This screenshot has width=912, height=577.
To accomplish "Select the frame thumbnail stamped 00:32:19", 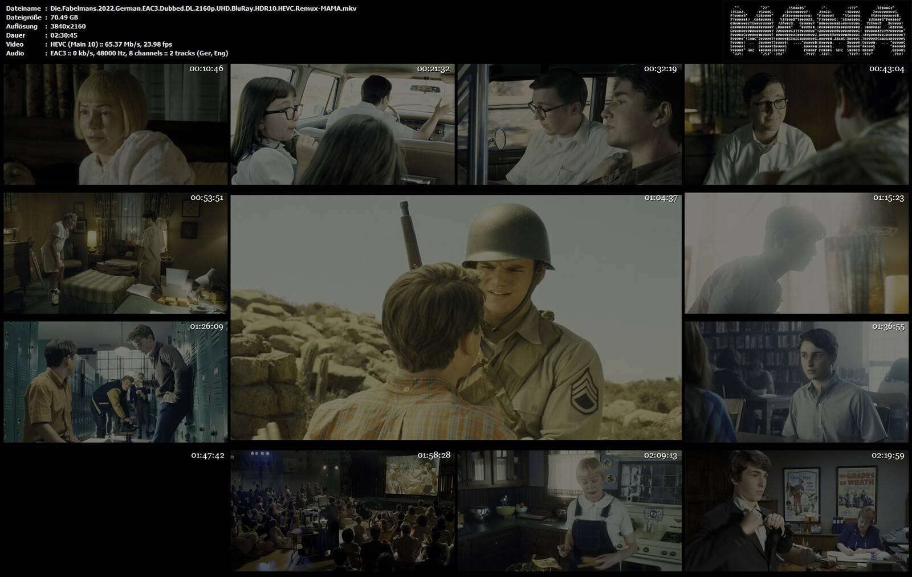I will 569,124.
